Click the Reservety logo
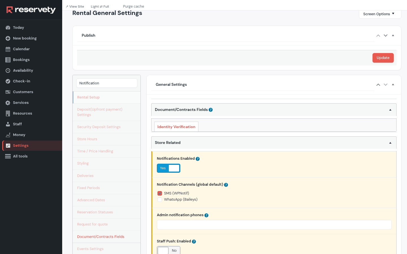 pyautogui.click(x=31, y=10)
